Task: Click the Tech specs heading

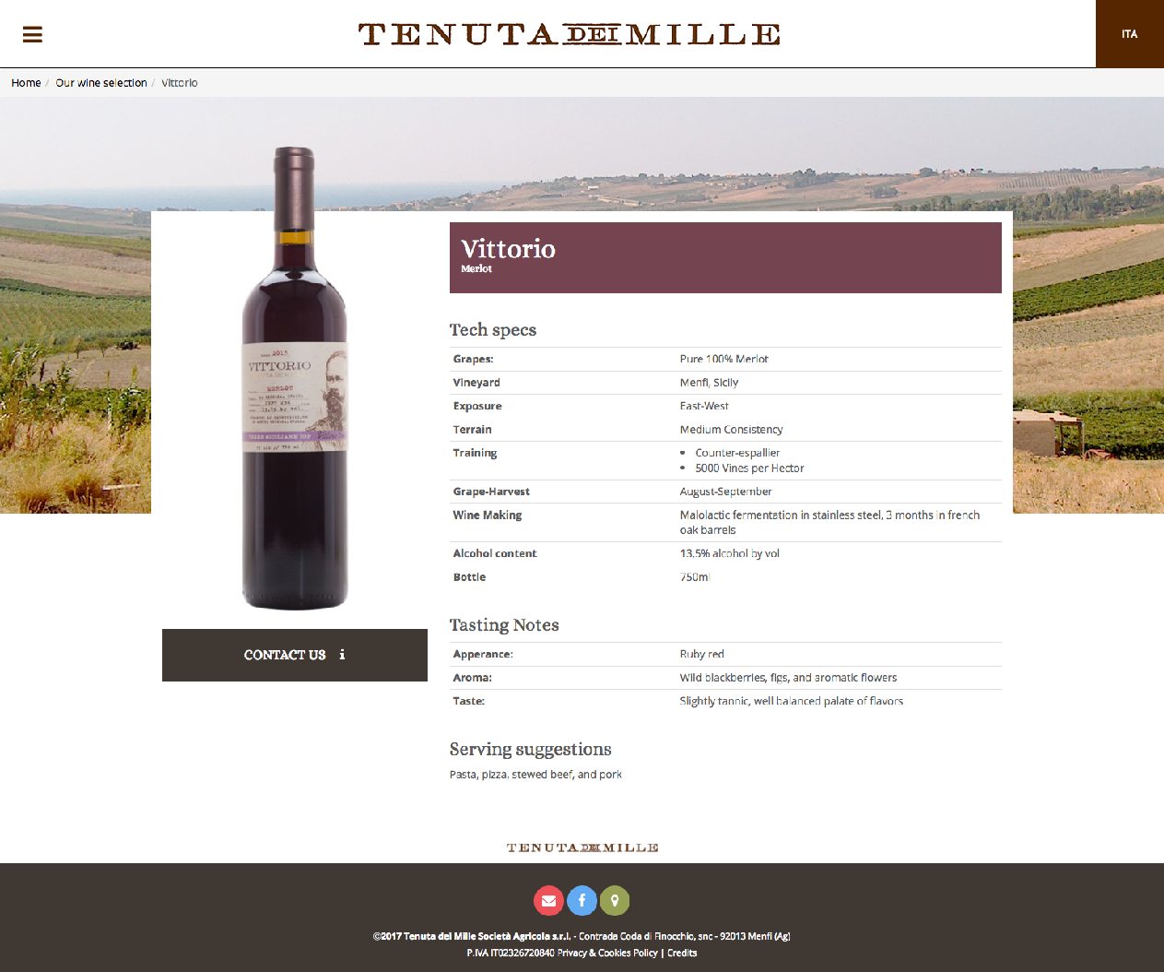Action: [493, 330]
